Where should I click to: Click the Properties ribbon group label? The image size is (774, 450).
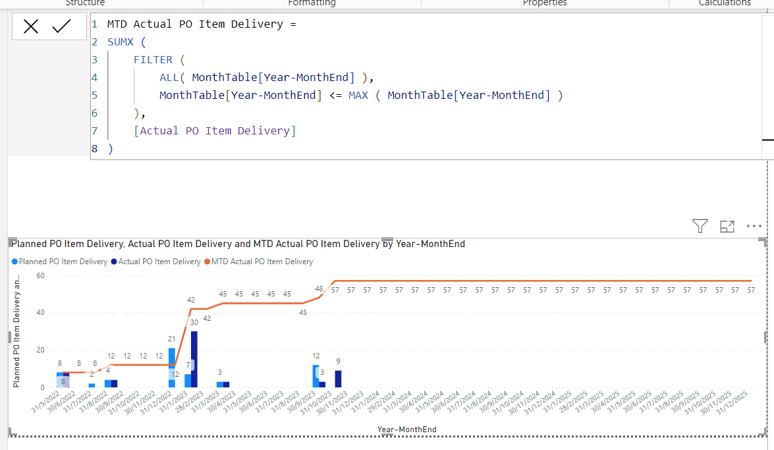545,3
